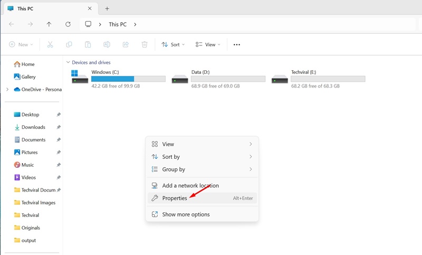This screenshot has height=255, width=422.
Task: Open View submenu in context menu
Action: (x=202, y=144)
